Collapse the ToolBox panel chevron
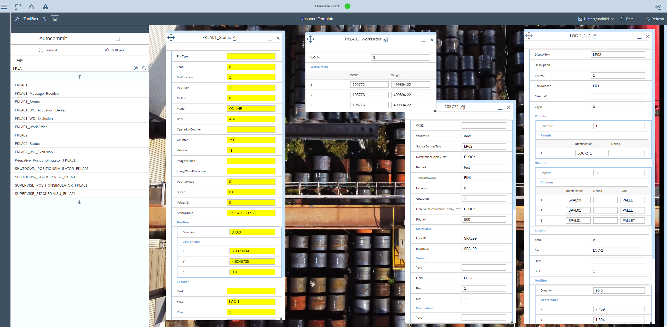 [x=17, y=19]
